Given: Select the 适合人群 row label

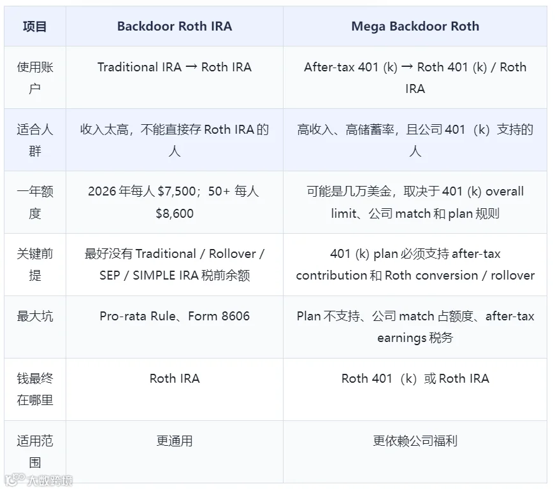Looking at the screenshot, I should click(35, 139).
